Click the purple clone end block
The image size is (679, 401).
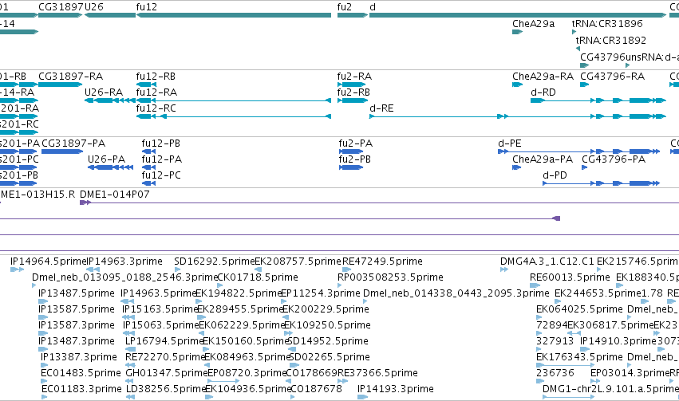click(x=557, y=218)
